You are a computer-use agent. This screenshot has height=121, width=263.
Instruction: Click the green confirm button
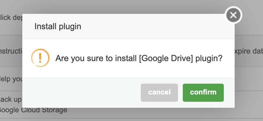tap(203, 92)
